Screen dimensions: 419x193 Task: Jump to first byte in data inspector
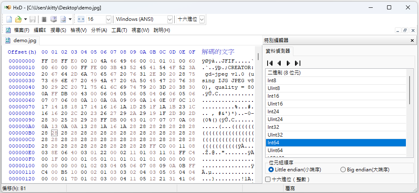pyautogui.click(x=270, y=63)
